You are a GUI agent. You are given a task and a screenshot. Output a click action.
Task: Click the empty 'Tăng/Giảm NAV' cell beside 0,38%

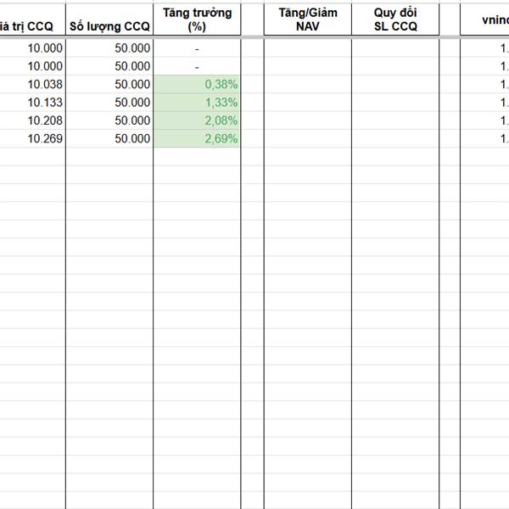pos(308,84)
